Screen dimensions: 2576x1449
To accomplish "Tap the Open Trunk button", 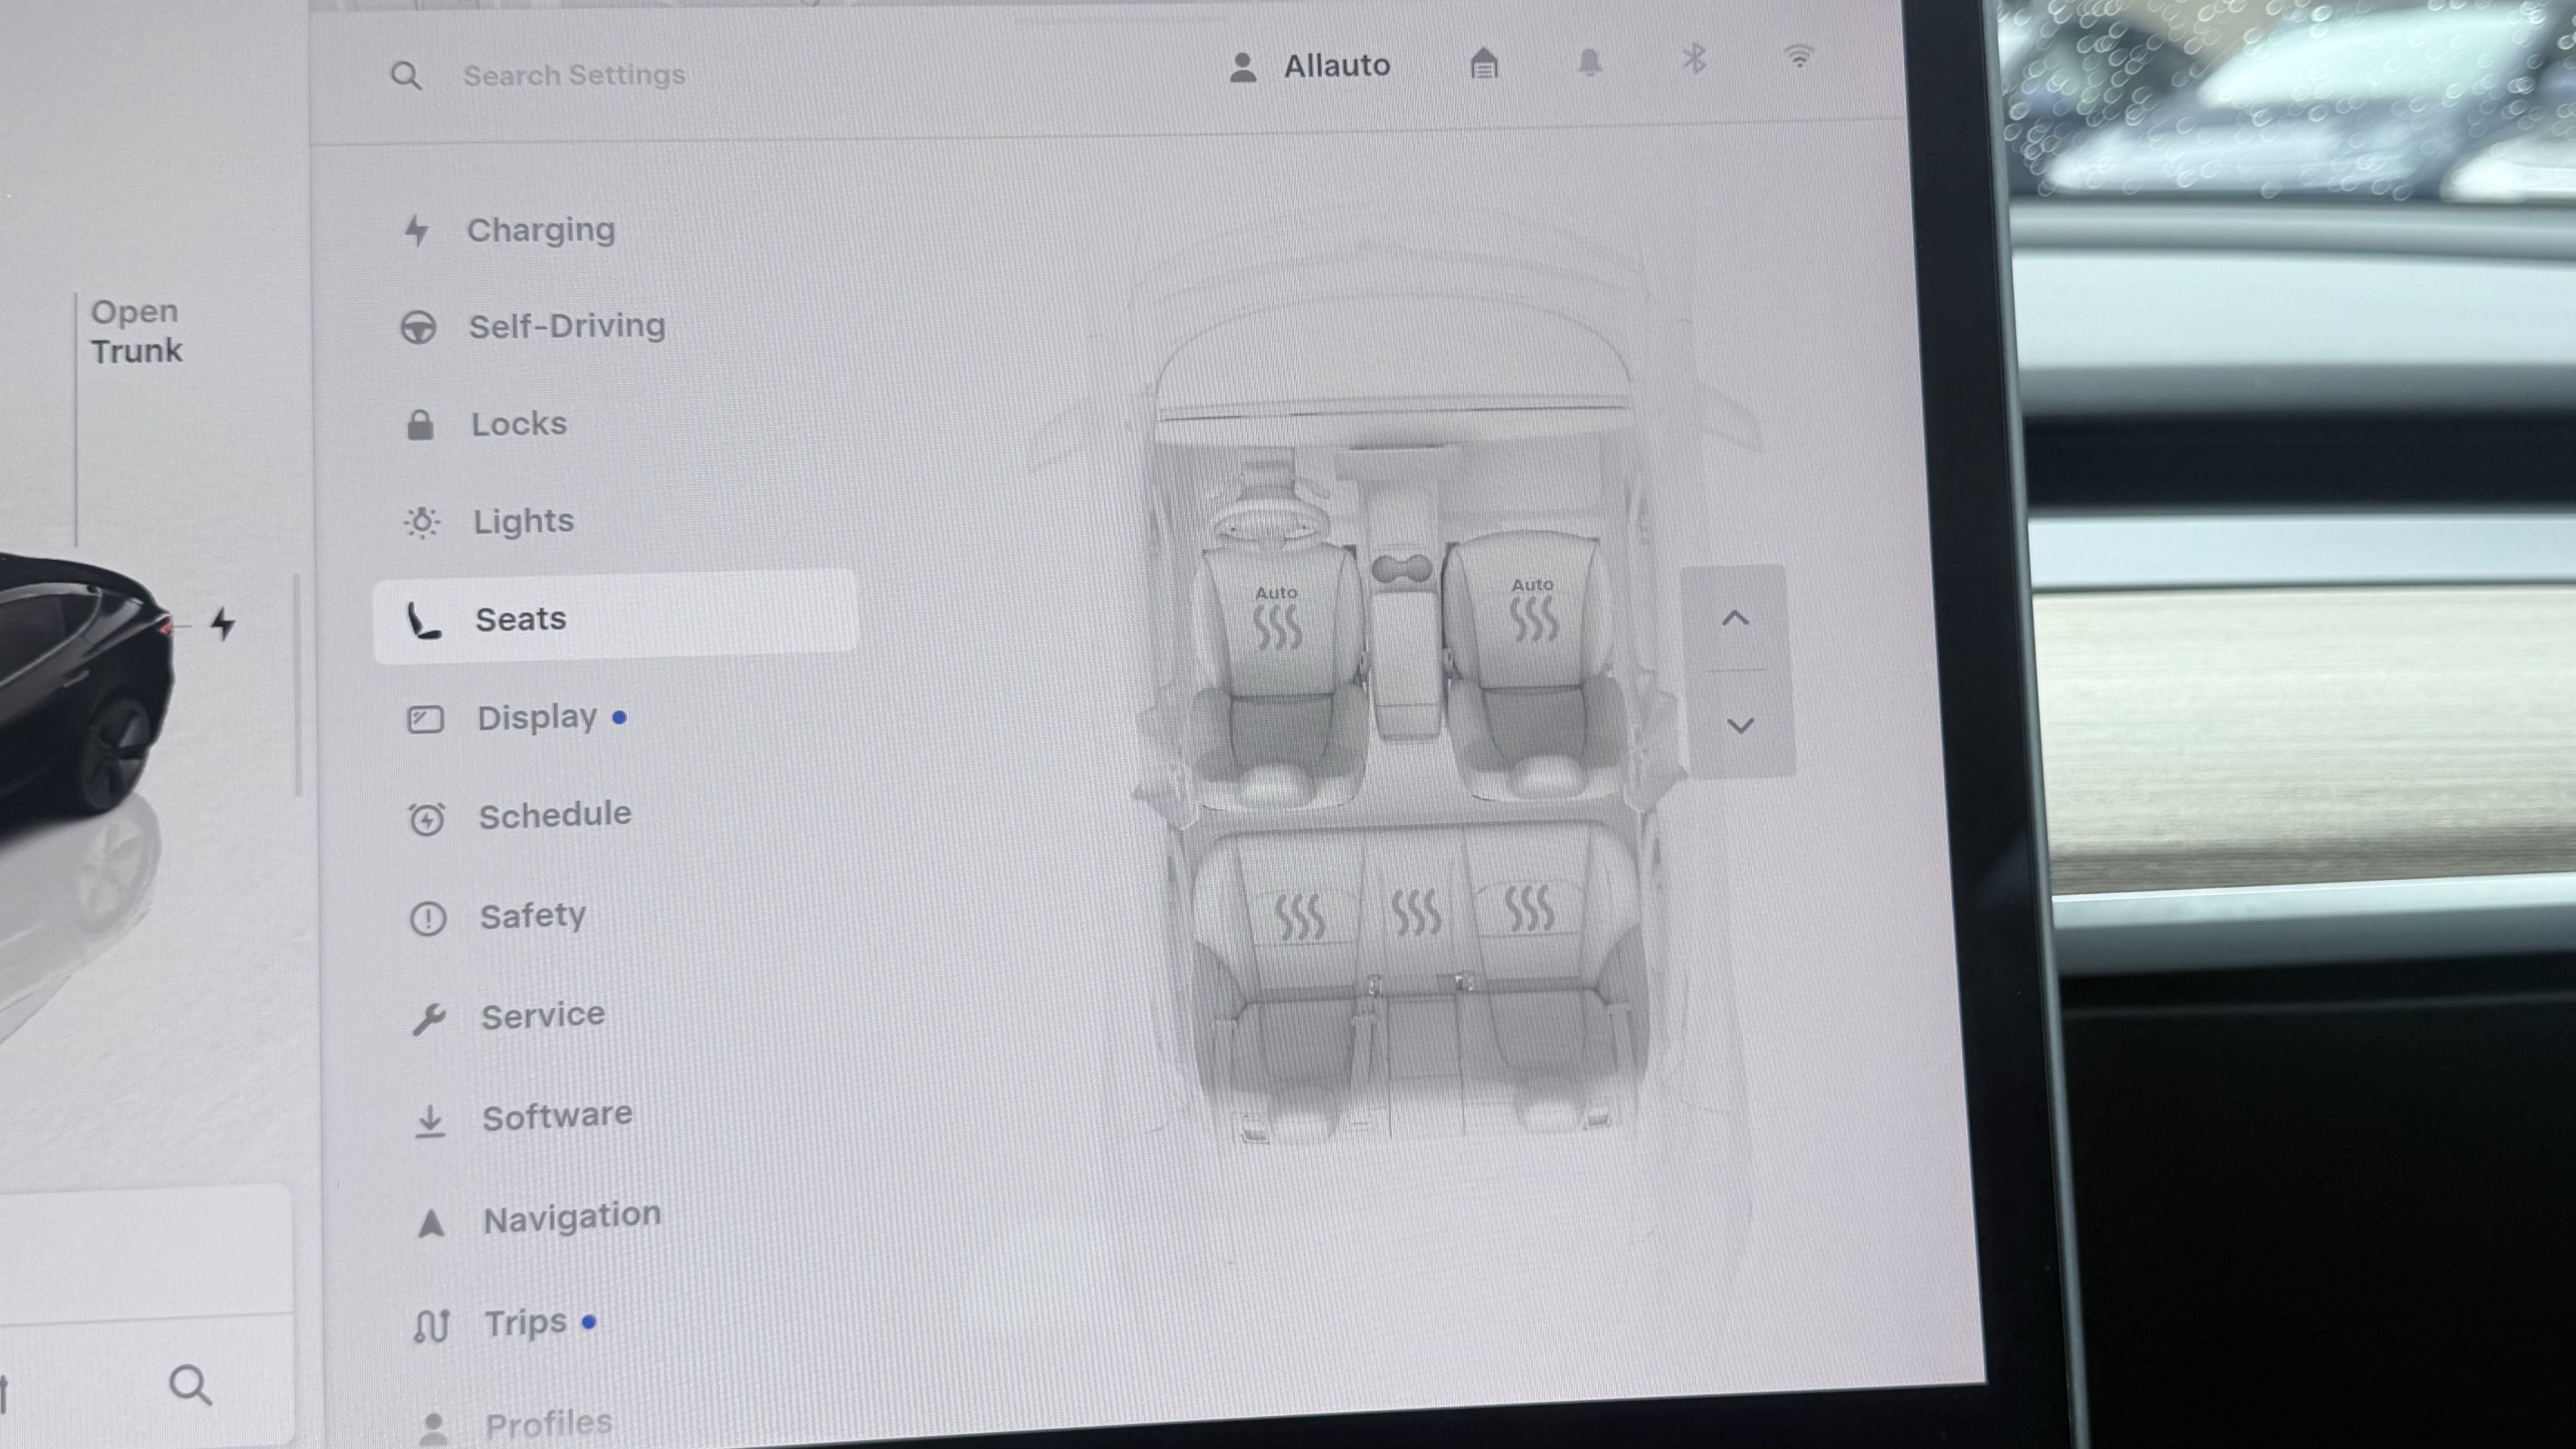I will [x=137, y=331].
